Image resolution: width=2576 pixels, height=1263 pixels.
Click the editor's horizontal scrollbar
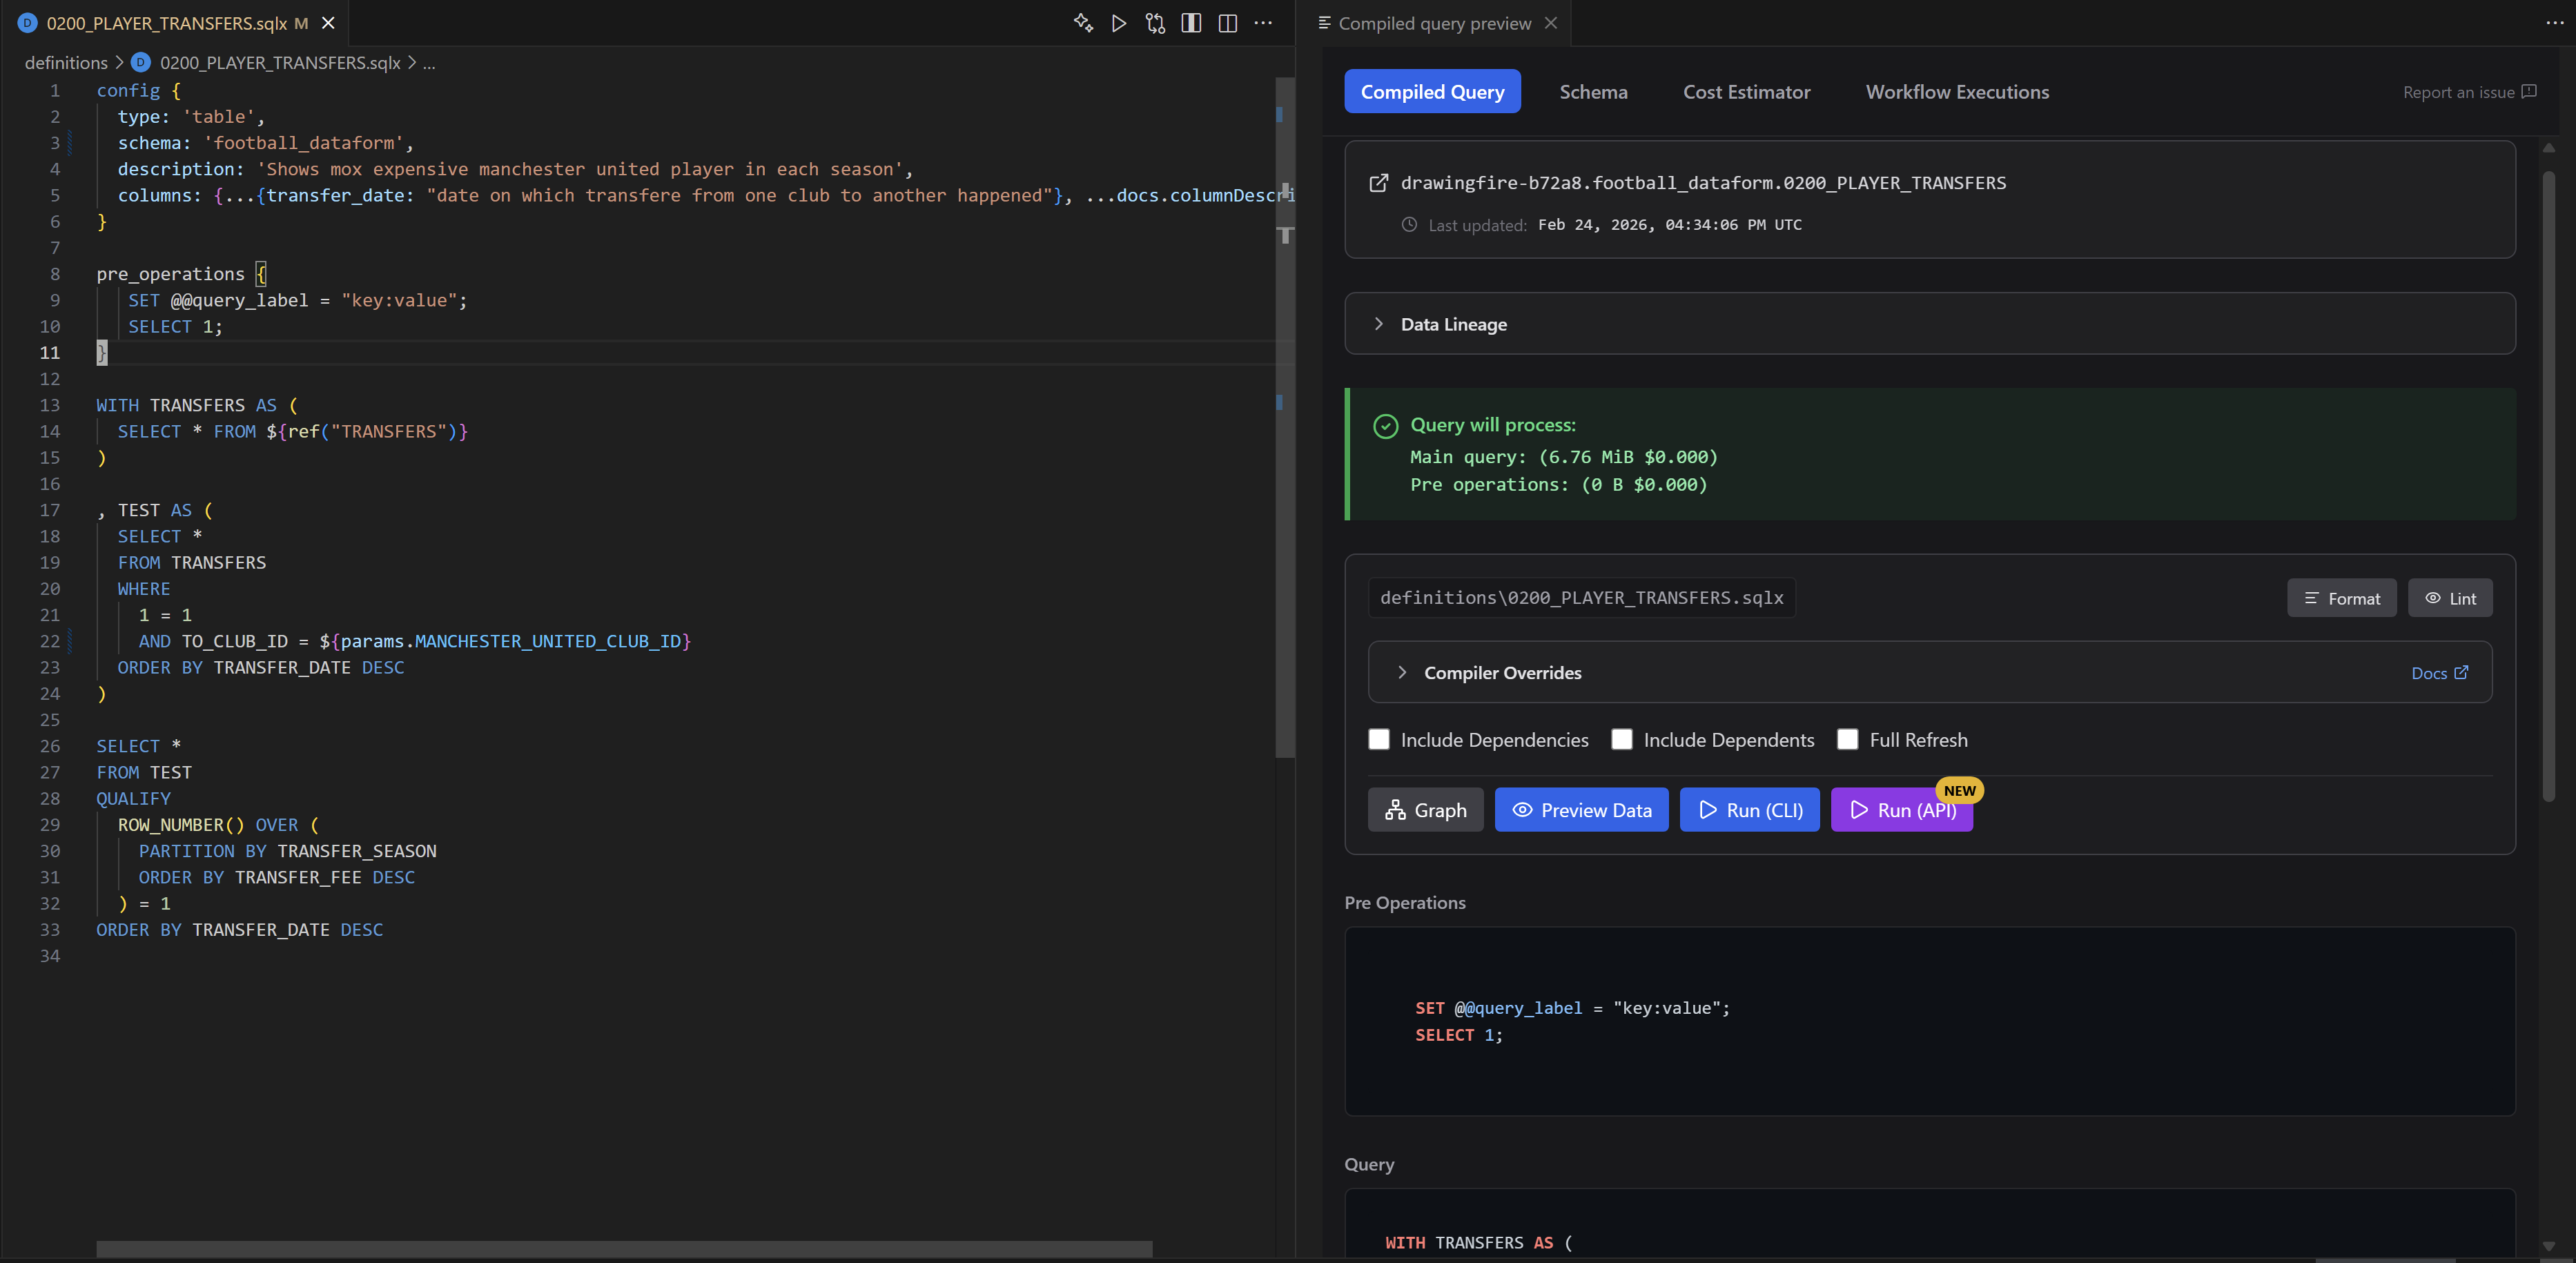pos(624,1249)
